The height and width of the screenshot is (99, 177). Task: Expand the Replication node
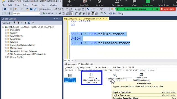pyautogui.click(x=6, y=39)
